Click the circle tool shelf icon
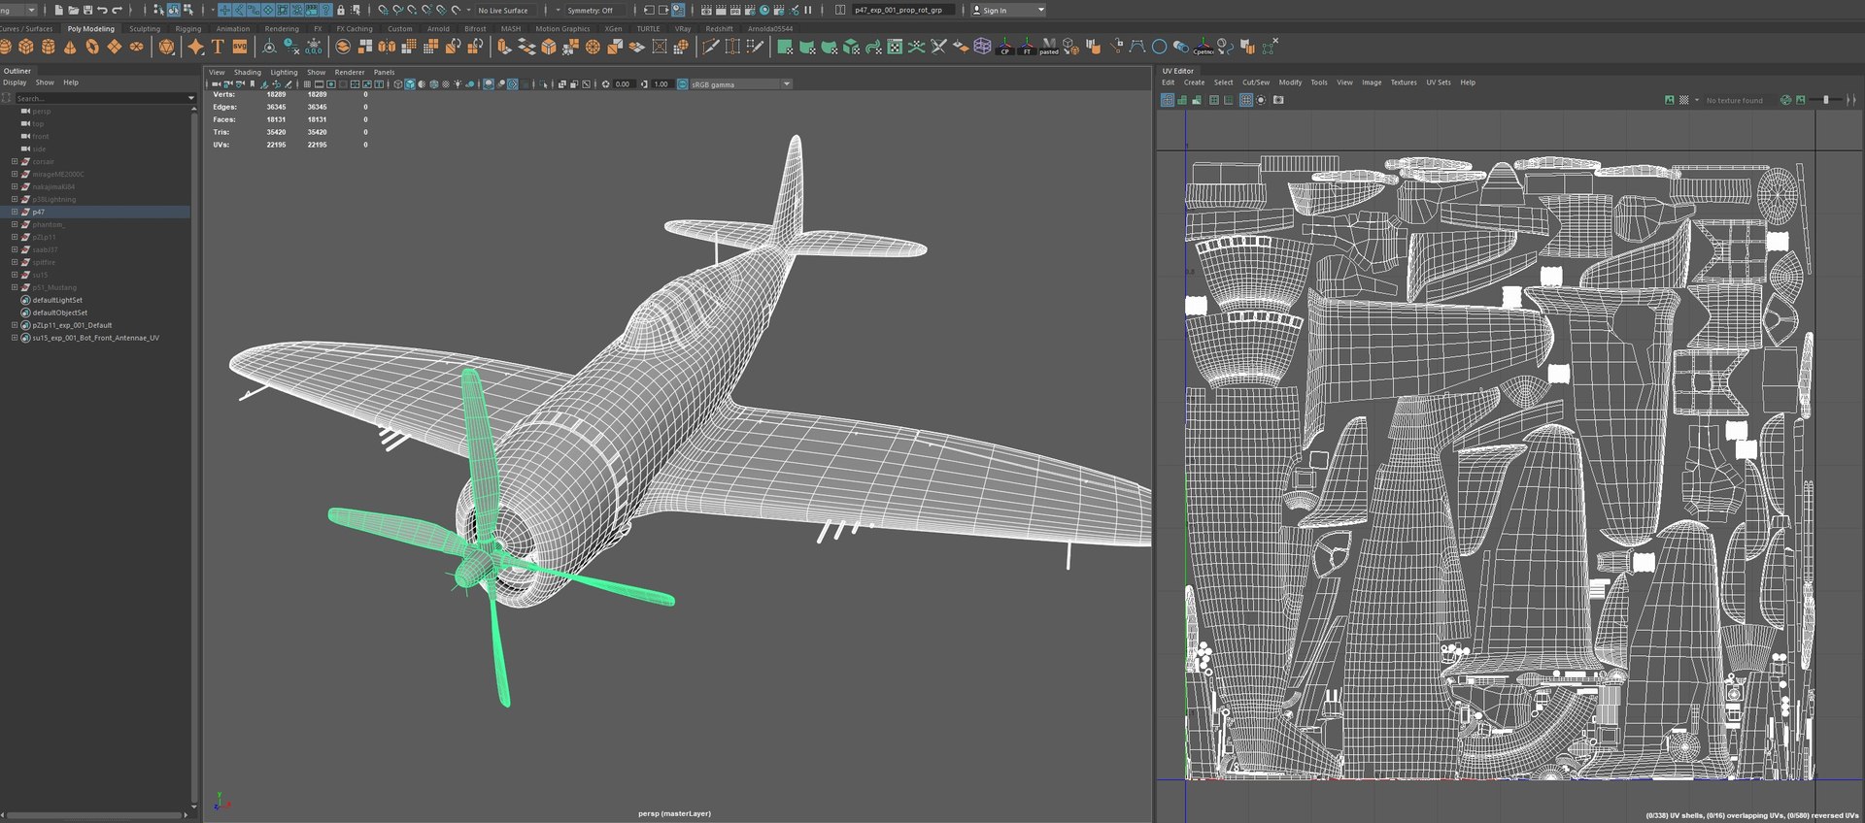The height and width of the screenshot is (823, 1865). pos(1159,47)
